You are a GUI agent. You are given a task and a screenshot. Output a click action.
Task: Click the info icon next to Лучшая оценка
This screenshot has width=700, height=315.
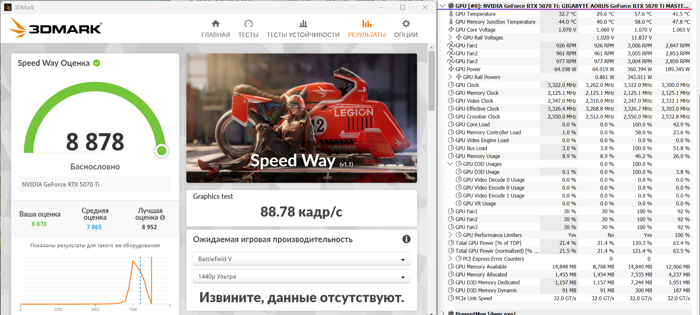pos(163,217)
